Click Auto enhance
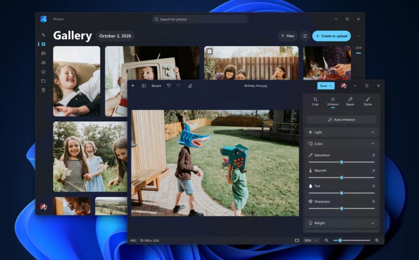Image resolution: width=419 pixels, height=260 pixels. [342, 120]
